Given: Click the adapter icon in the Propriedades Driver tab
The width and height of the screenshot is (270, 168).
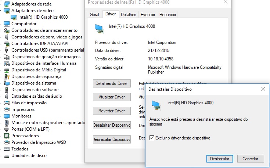Looking at the screenshot, I should (x=99, y=29).
